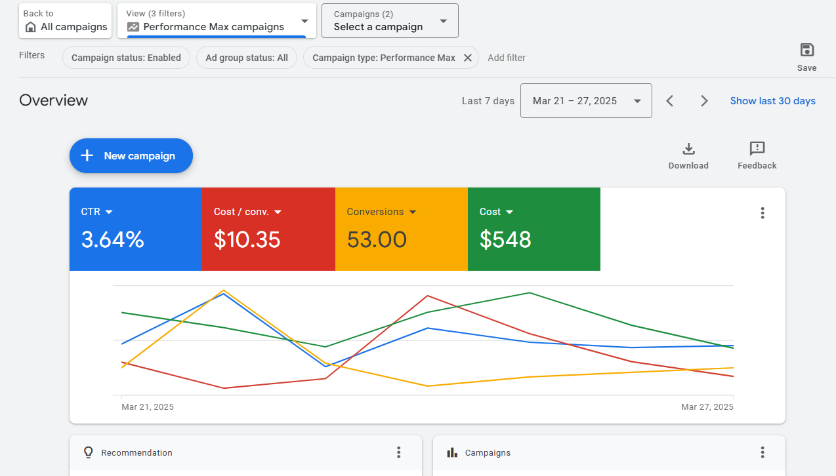Open the Mar 21 – 27, 2025 date picker

586,101
